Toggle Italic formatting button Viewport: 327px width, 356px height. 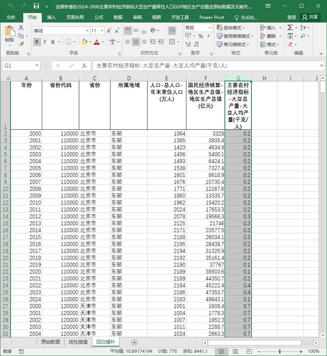(x=45, y=42)
